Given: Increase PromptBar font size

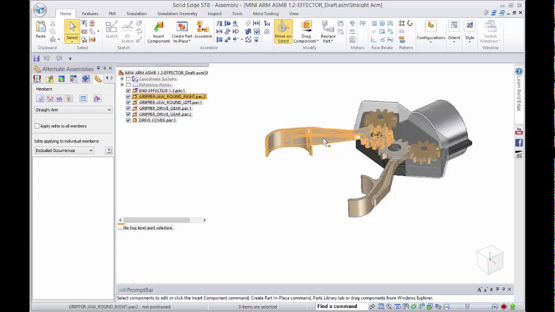Looking at the screenshot, I should (x=479, y=289).
